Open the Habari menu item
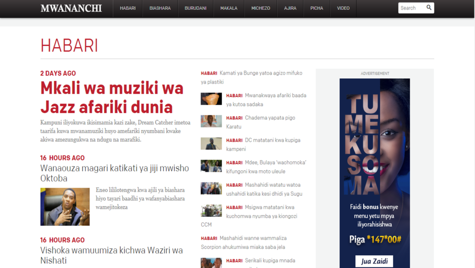The height and width of the screenshot is (268, 475). tap(128, 8)
